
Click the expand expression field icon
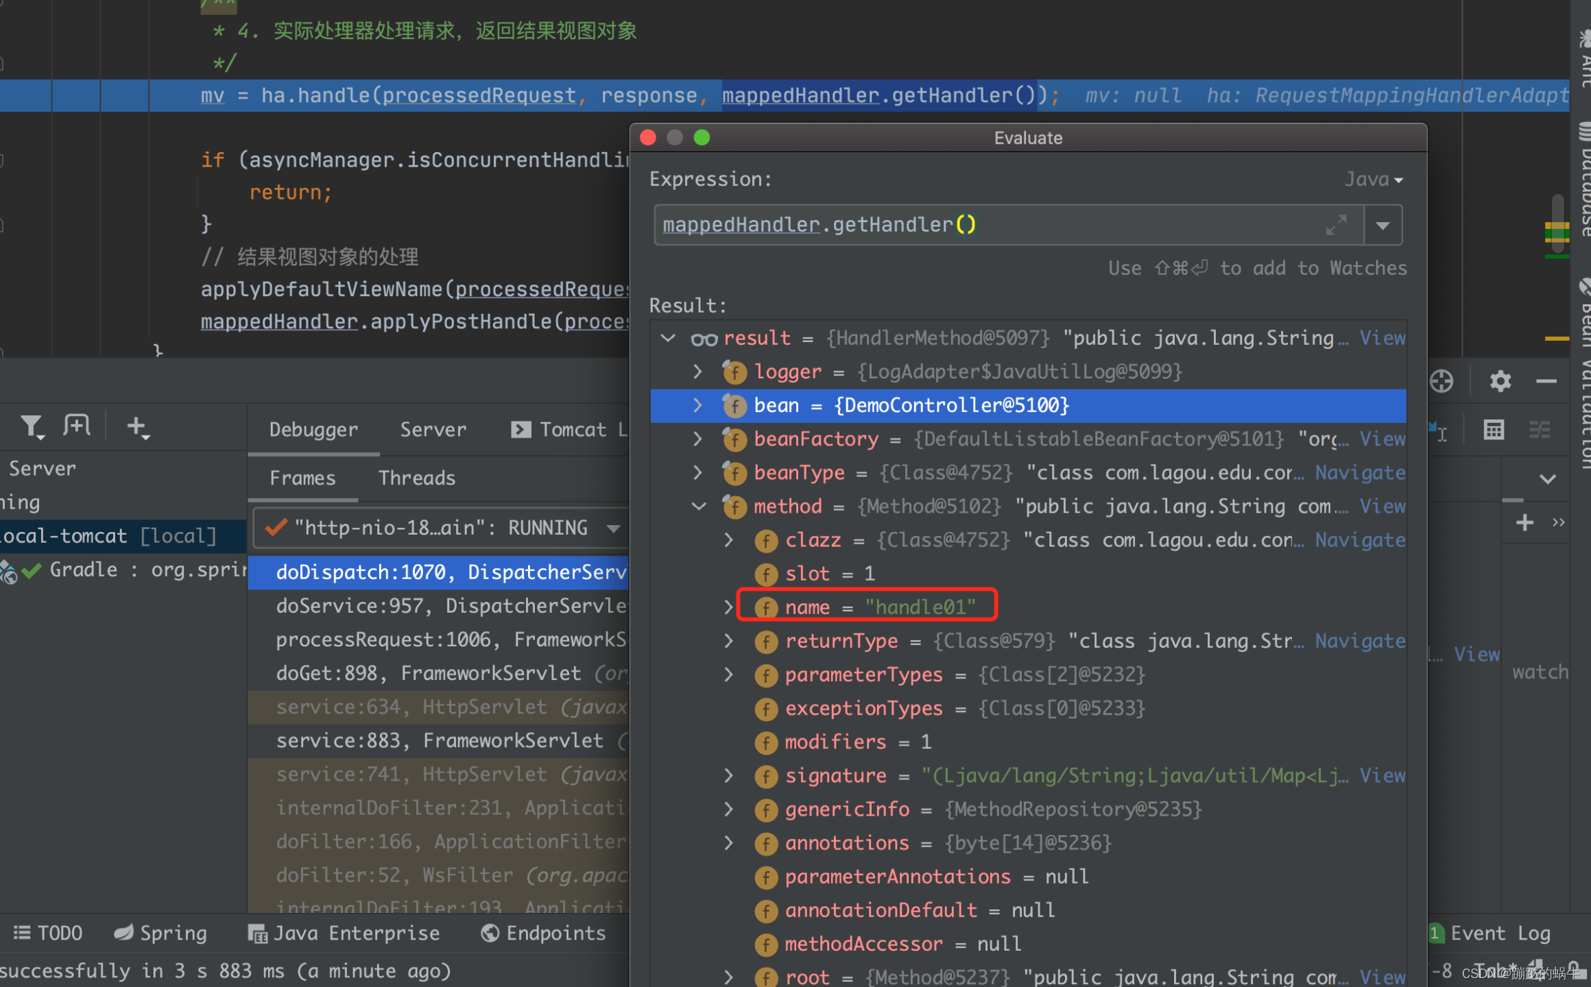(1336, 225)
